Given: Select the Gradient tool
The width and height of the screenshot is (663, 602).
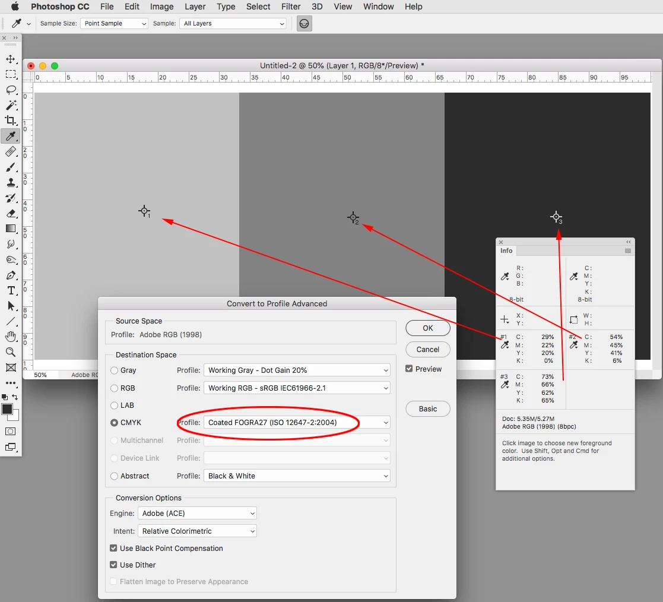Looking at the screenshot, I should (x=11, y=229).
